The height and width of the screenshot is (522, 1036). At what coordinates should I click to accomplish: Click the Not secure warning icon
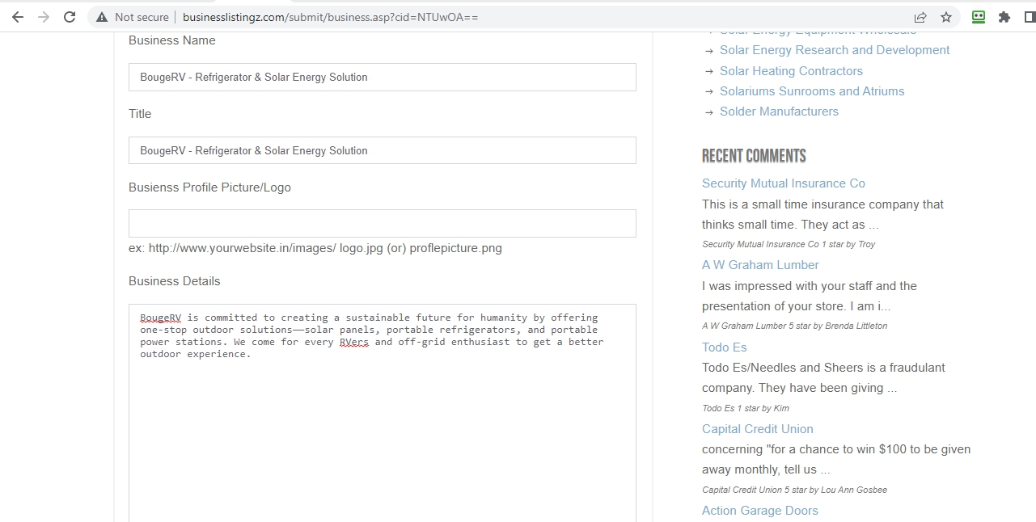coord(102,17)
